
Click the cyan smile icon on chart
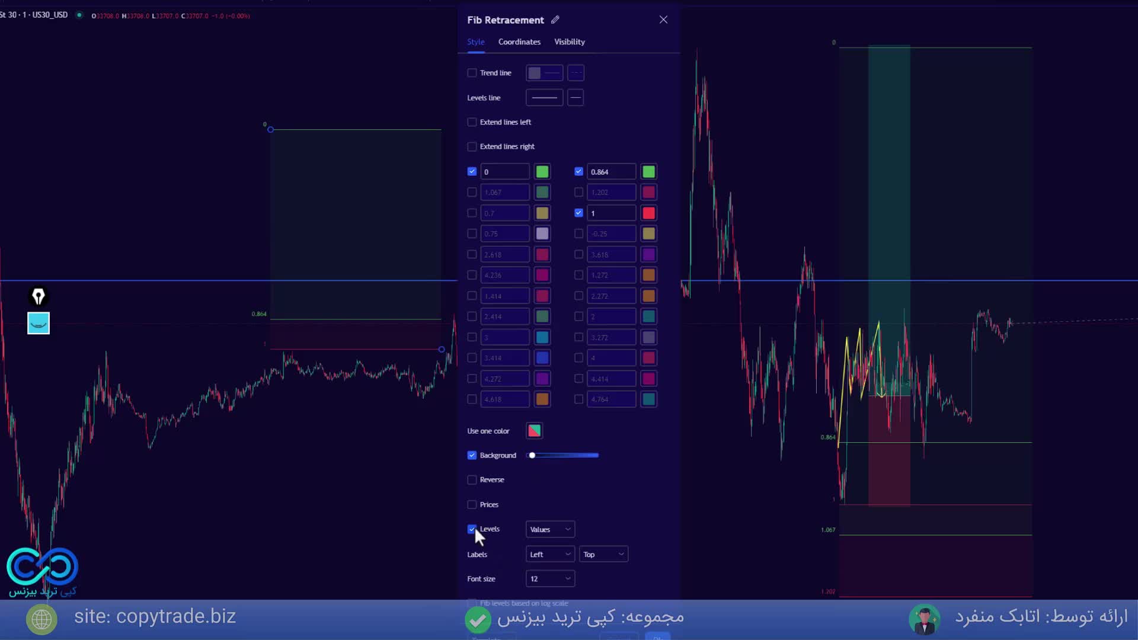pyautogui.click(x=39, y=324)
